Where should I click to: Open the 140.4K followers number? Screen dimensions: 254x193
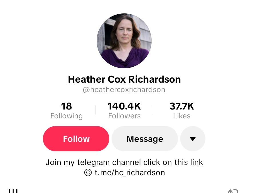124,106
